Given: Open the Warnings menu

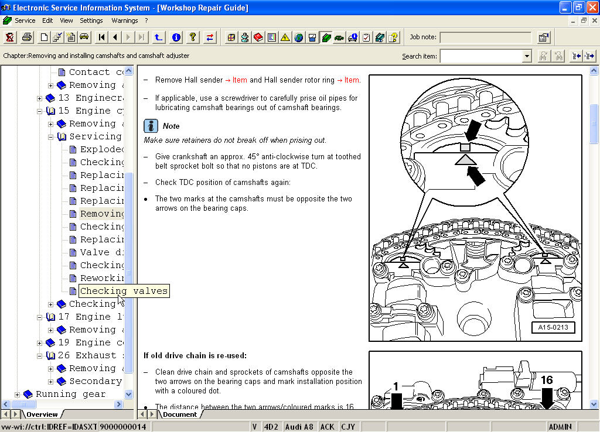Looking at the screenshot, I should point(124,20).
